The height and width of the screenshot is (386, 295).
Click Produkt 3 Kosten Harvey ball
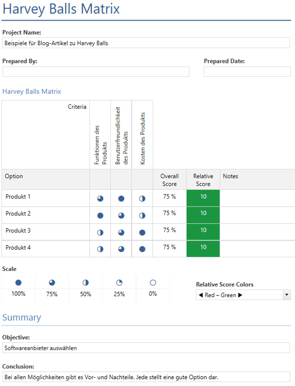[142, 233]
